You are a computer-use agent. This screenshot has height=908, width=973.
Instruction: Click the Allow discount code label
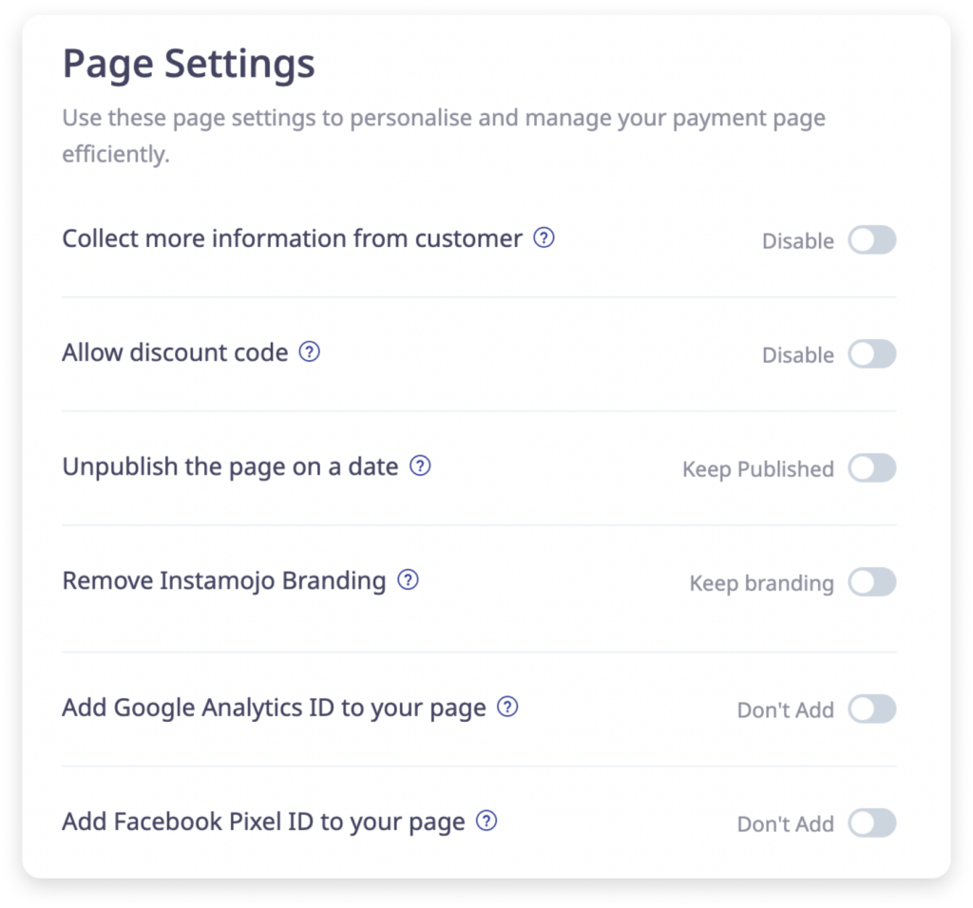click(x=175, y=353)
